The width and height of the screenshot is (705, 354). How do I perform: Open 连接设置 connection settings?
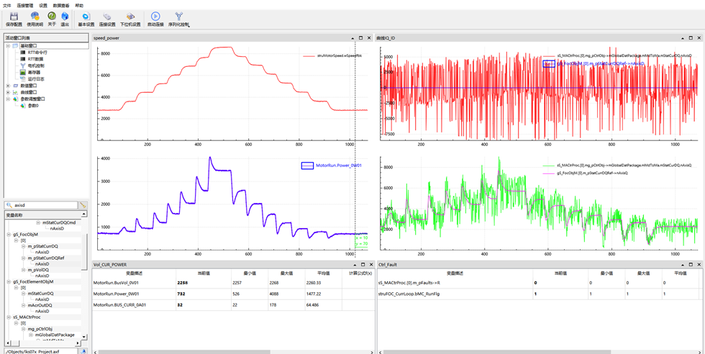107,16
